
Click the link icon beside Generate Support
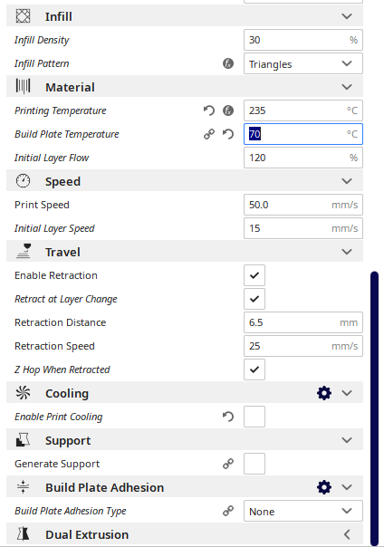pos(228,464)
